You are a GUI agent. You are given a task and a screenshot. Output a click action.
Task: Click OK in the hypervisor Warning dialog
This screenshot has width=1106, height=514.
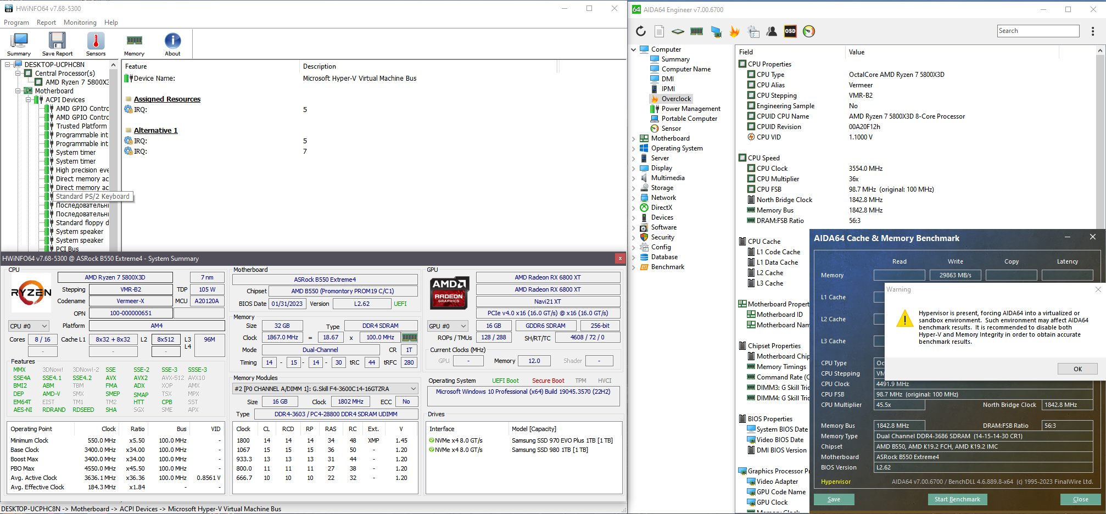tap(1077, 369)
